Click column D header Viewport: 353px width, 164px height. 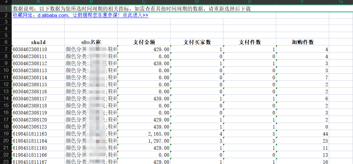click(197, 2)
